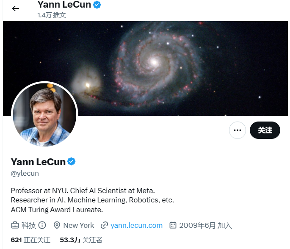Open the galaxy banner image
Image resolution: width=290 pixels, height=249 pixels.
coord(145,69)
